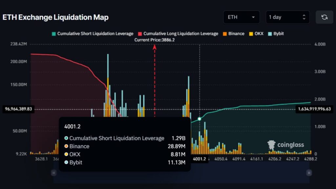Viewport: 336px width, 189px height.
Task: Open the ETH symbol dropdown
Action: point(241,17)
